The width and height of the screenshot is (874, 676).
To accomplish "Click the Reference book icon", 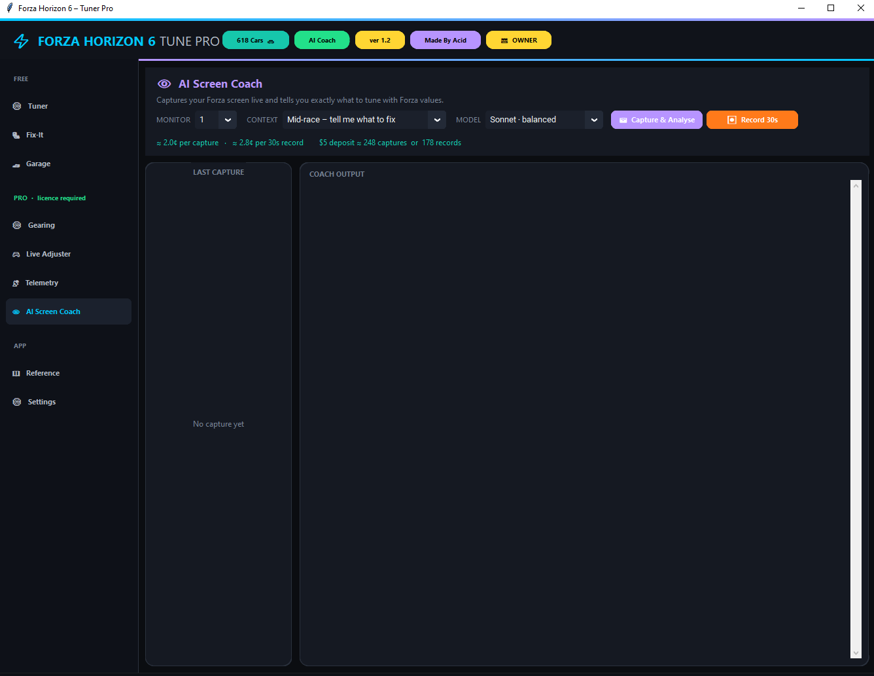I will 16,373.
